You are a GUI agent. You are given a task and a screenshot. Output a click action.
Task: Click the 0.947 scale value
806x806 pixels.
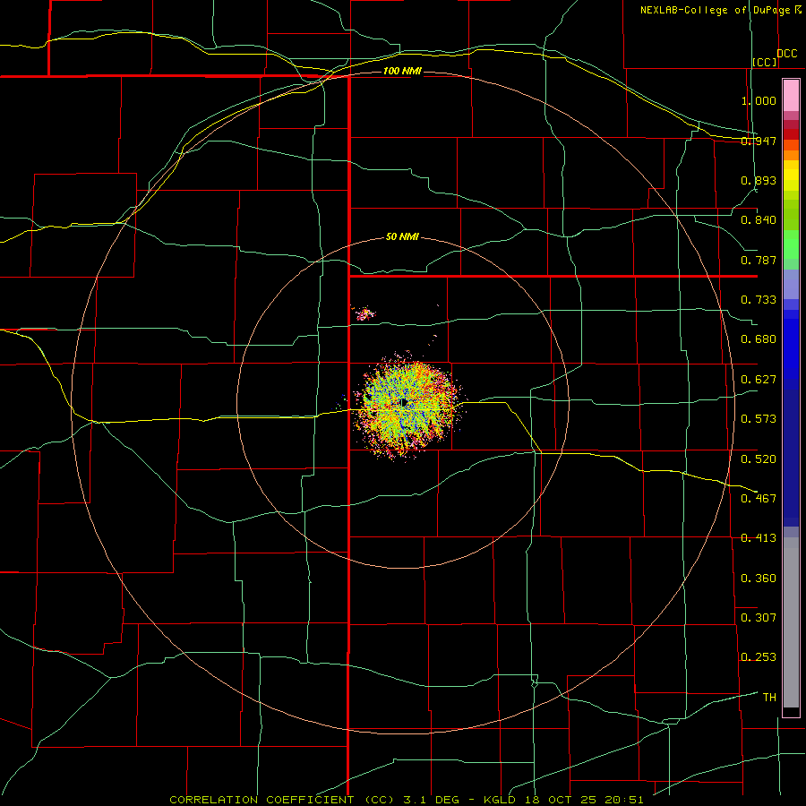tap(759, 141)
